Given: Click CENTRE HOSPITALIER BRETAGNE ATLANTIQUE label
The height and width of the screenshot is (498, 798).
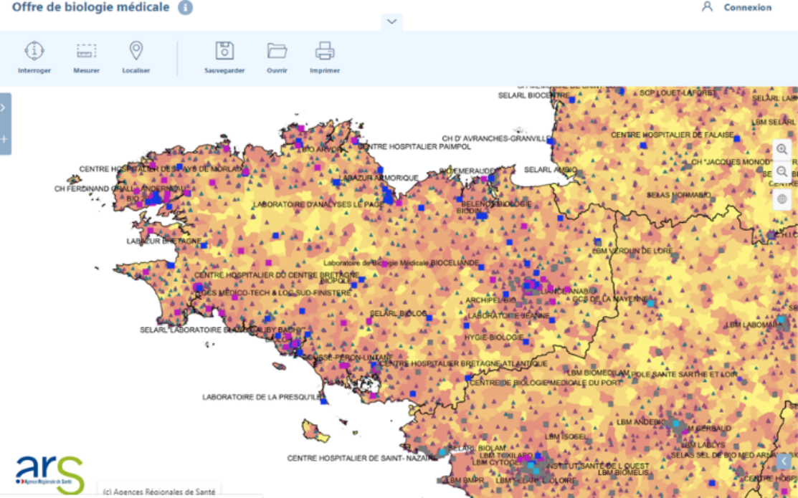Looking at the screenshot, I should coord(464,364).
